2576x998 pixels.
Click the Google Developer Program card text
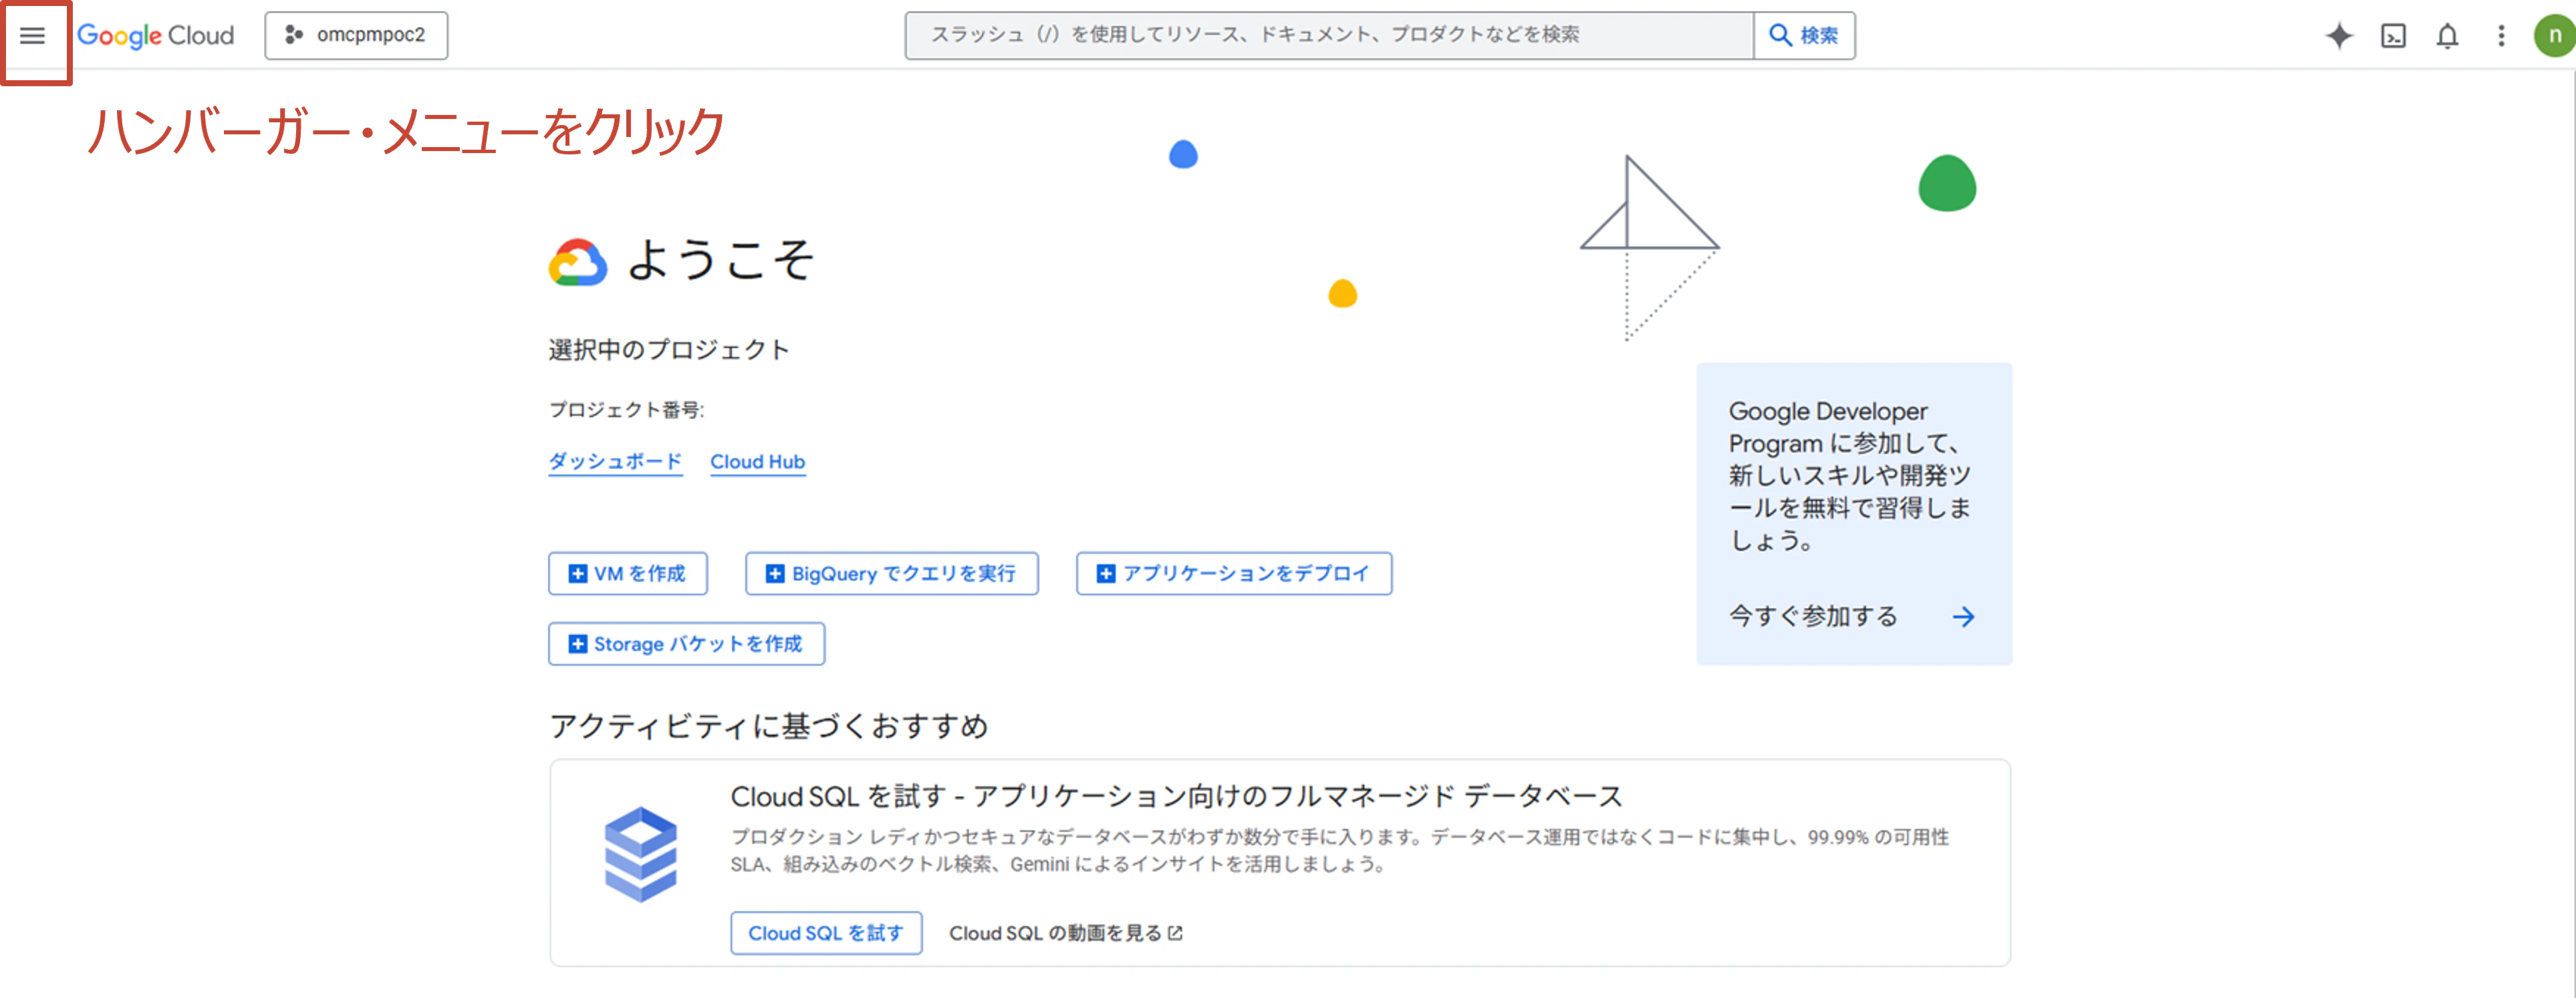pyautogui.click(x=1849, y=475)
